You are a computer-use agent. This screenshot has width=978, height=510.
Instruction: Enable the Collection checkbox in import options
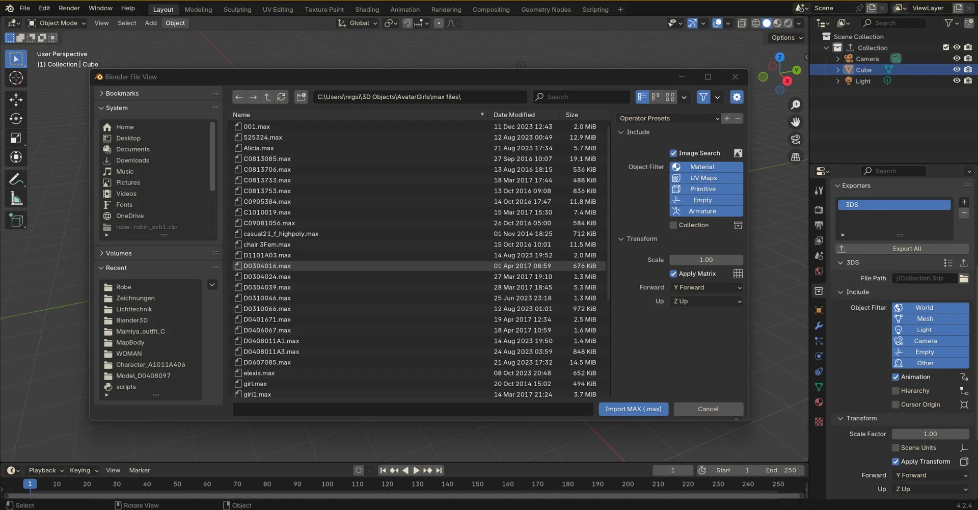pos(673,225)
